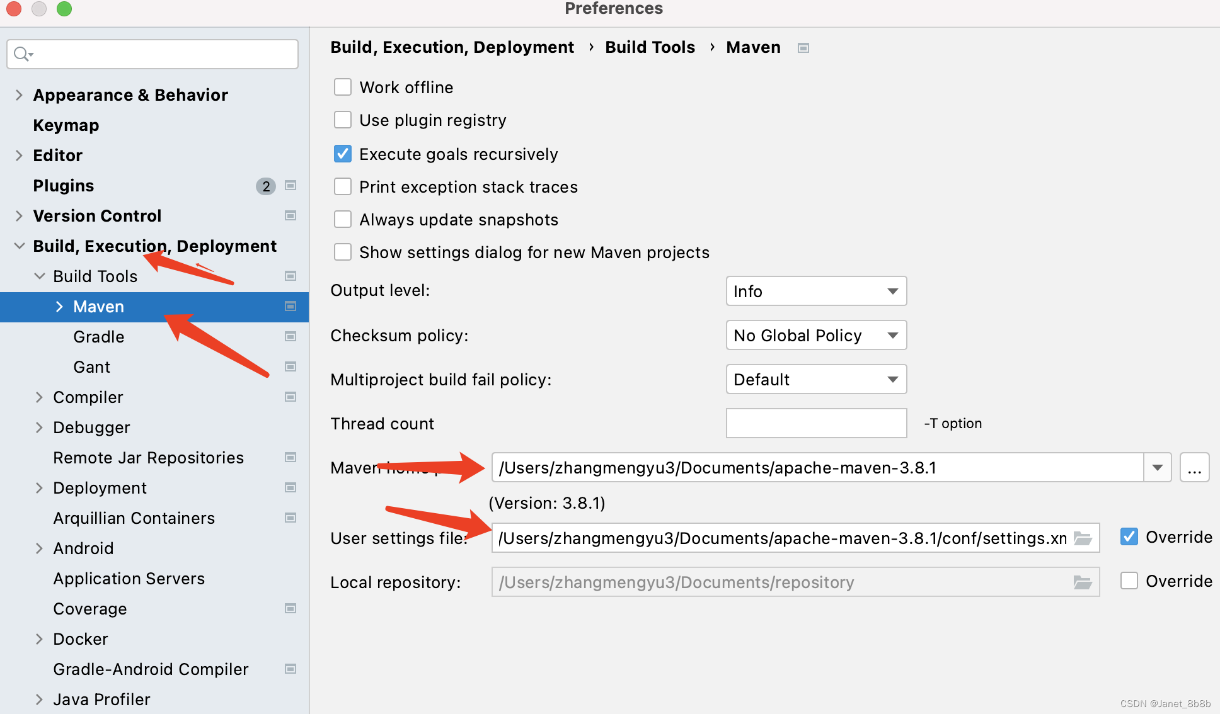The height and width of the screenshot is (714, 1220).
Task: Toggle Override for Local repository
Action: pyautogui.click(x=1129, y=581)
